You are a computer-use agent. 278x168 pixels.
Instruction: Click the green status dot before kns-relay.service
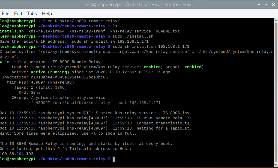[x=1, y=62]
